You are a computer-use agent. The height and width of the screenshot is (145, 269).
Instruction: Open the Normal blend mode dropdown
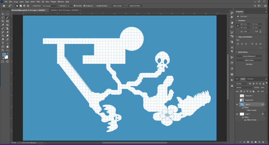coord(244,87)
